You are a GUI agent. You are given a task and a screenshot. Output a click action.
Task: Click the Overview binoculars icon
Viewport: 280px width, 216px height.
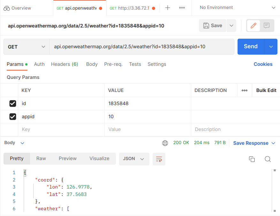point(7,8)
